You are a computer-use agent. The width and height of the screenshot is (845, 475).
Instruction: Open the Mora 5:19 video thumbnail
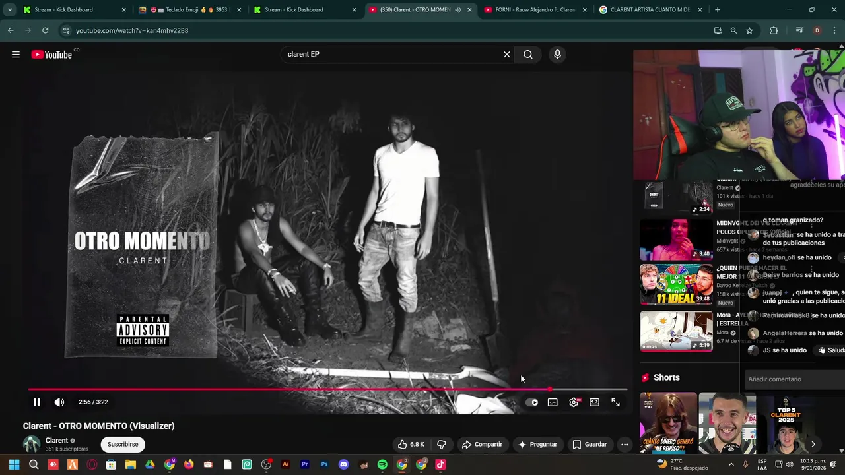(676, 331)
